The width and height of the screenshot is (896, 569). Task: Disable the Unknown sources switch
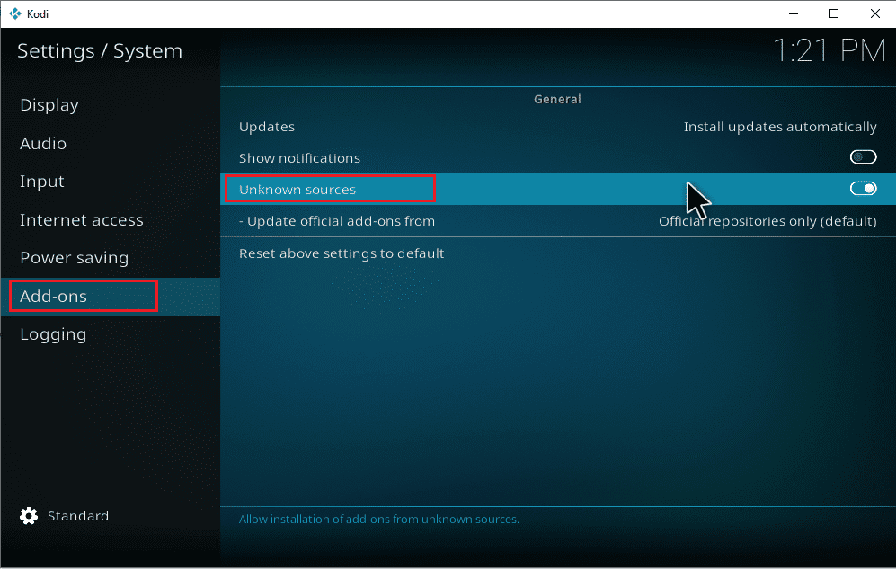(x=863, y=189)
